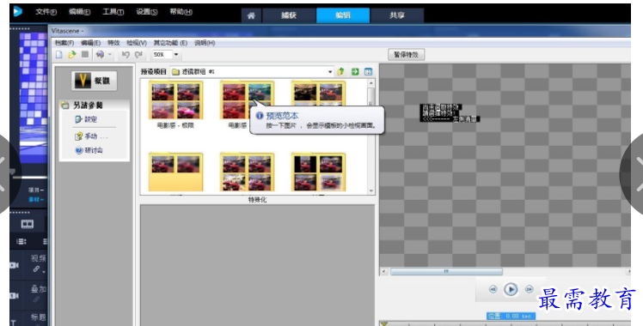
Task: Open the 文件(F) menu in VideoStudio
Action: coord(46,12)
